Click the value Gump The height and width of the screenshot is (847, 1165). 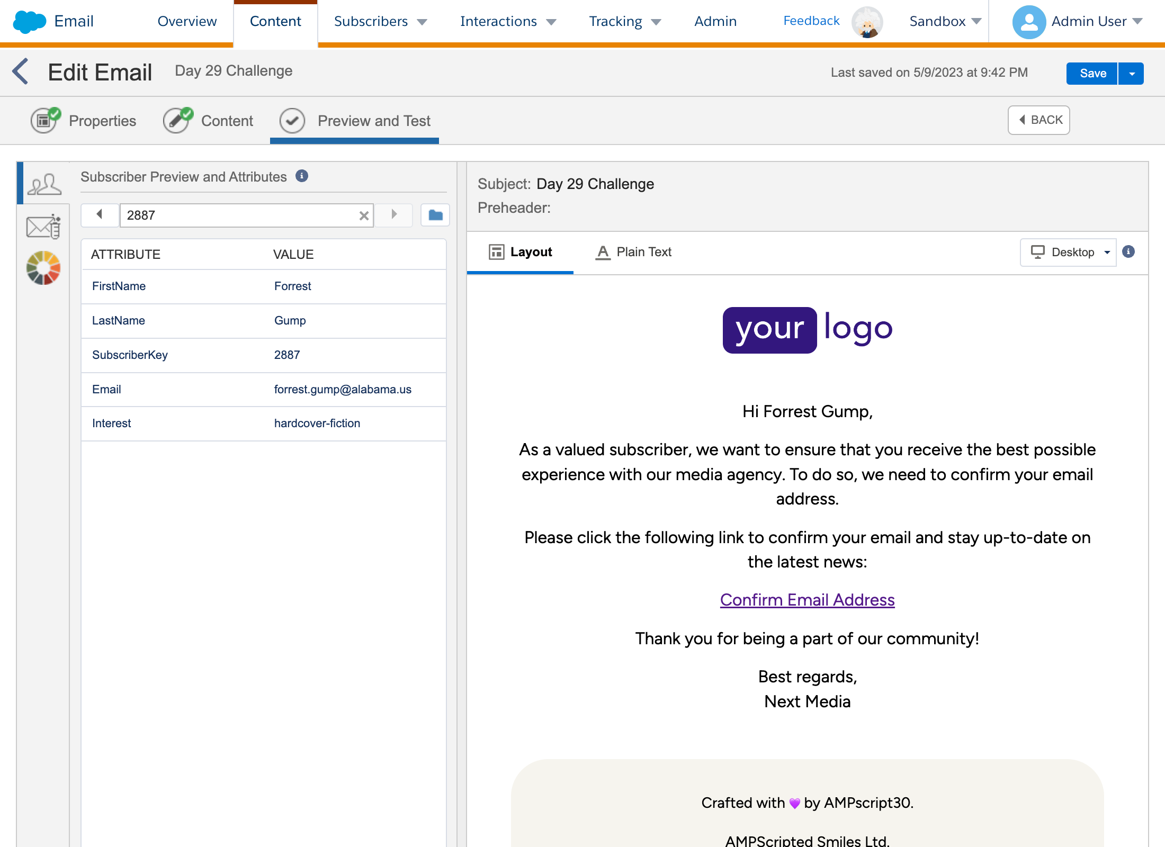click(290, 320)
